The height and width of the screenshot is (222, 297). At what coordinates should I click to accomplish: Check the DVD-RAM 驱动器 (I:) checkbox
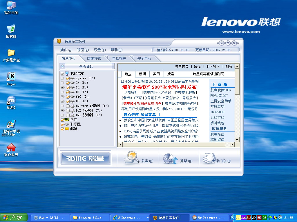pos(68,106)
